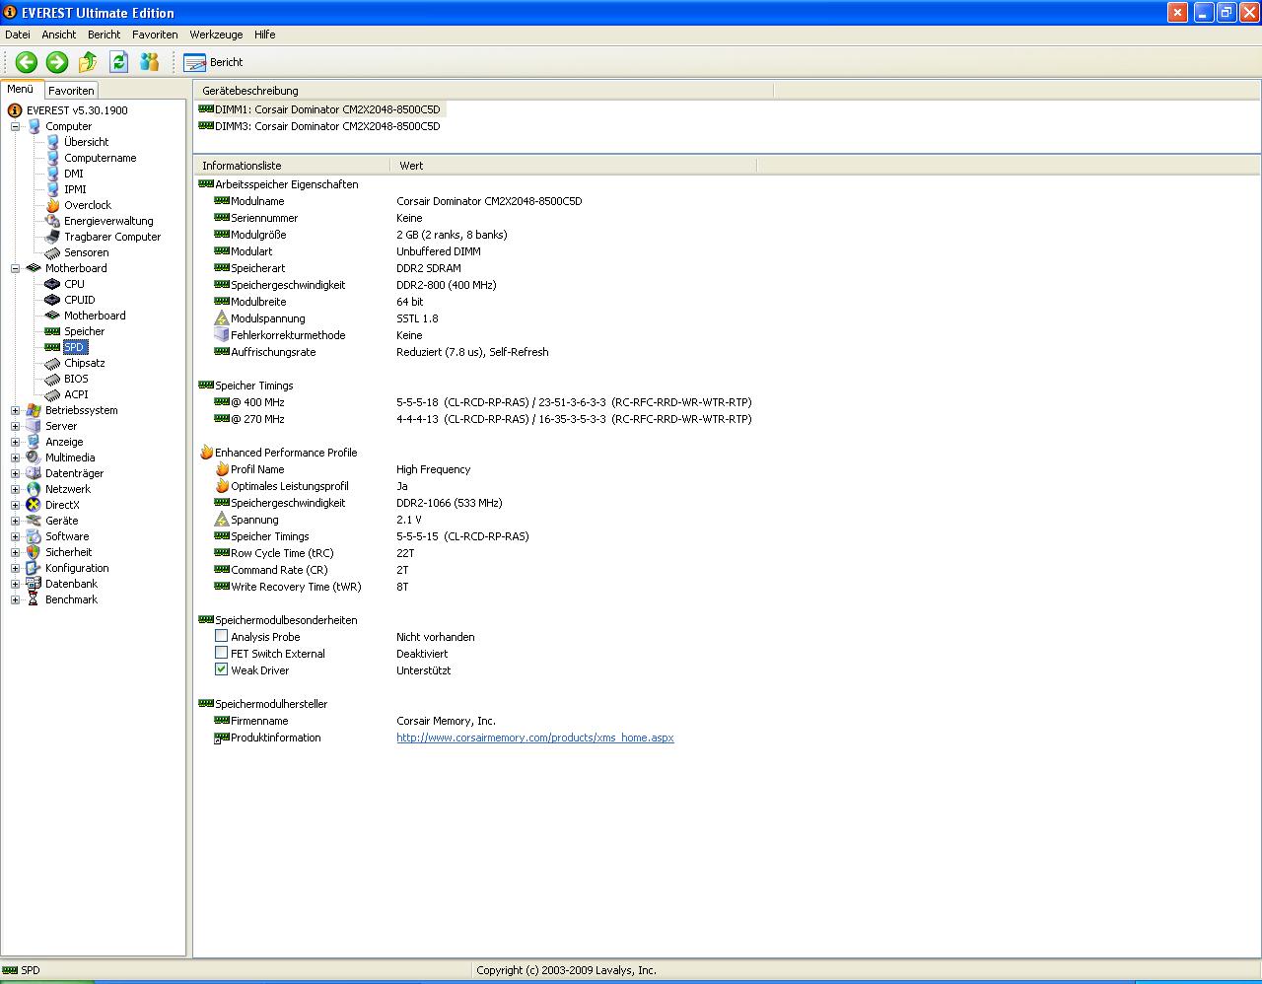Select the EVEREST v5.30.1900 root node
Image resolution: width=1262 pixels, height=984 pixels.
pyautogui.click(x=77, y=110)
